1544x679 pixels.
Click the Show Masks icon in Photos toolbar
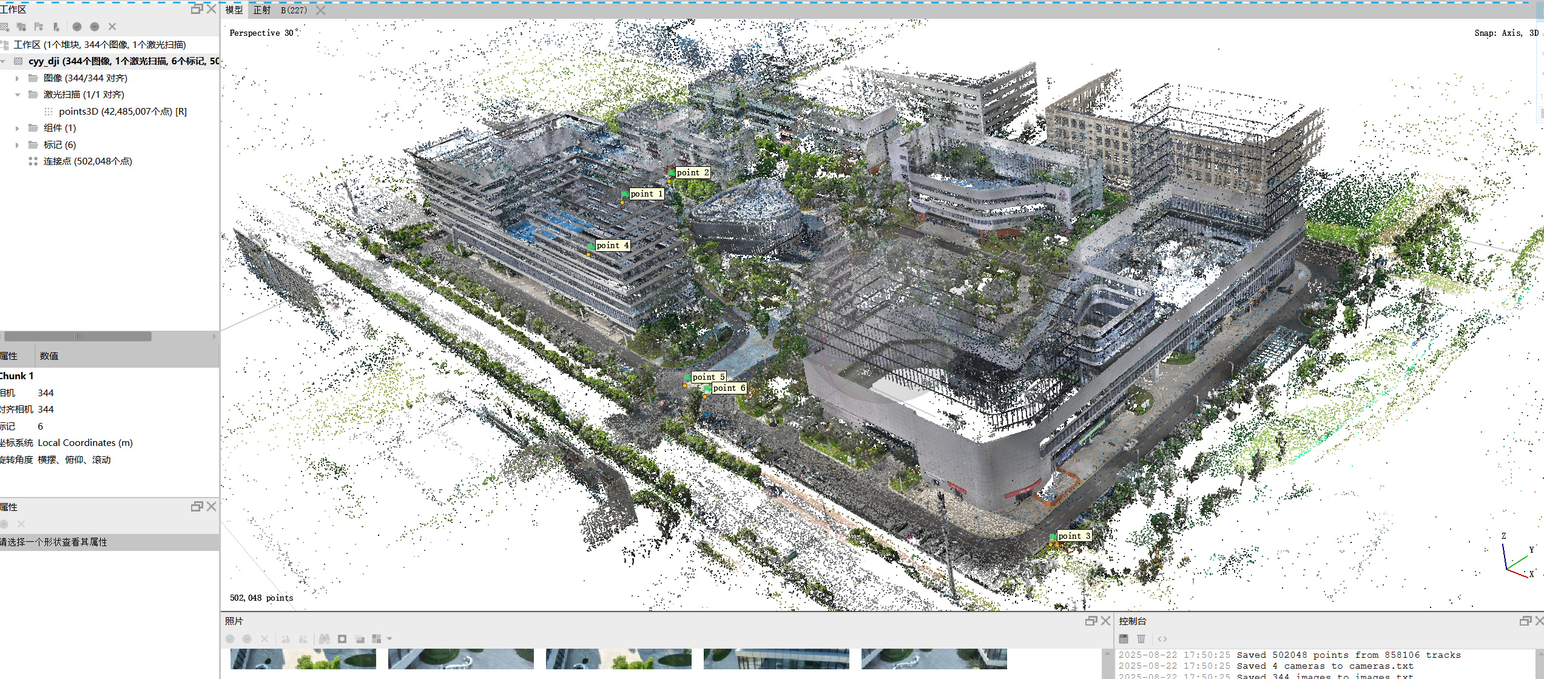coord(342,638)
